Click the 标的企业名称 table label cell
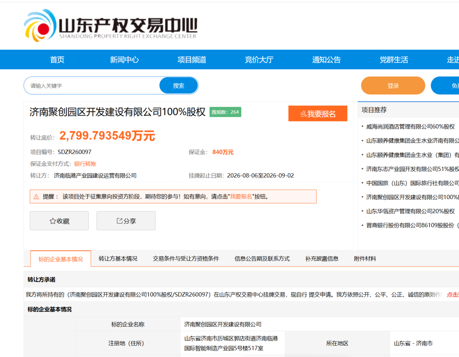459x357 pixels. point(128,324)
